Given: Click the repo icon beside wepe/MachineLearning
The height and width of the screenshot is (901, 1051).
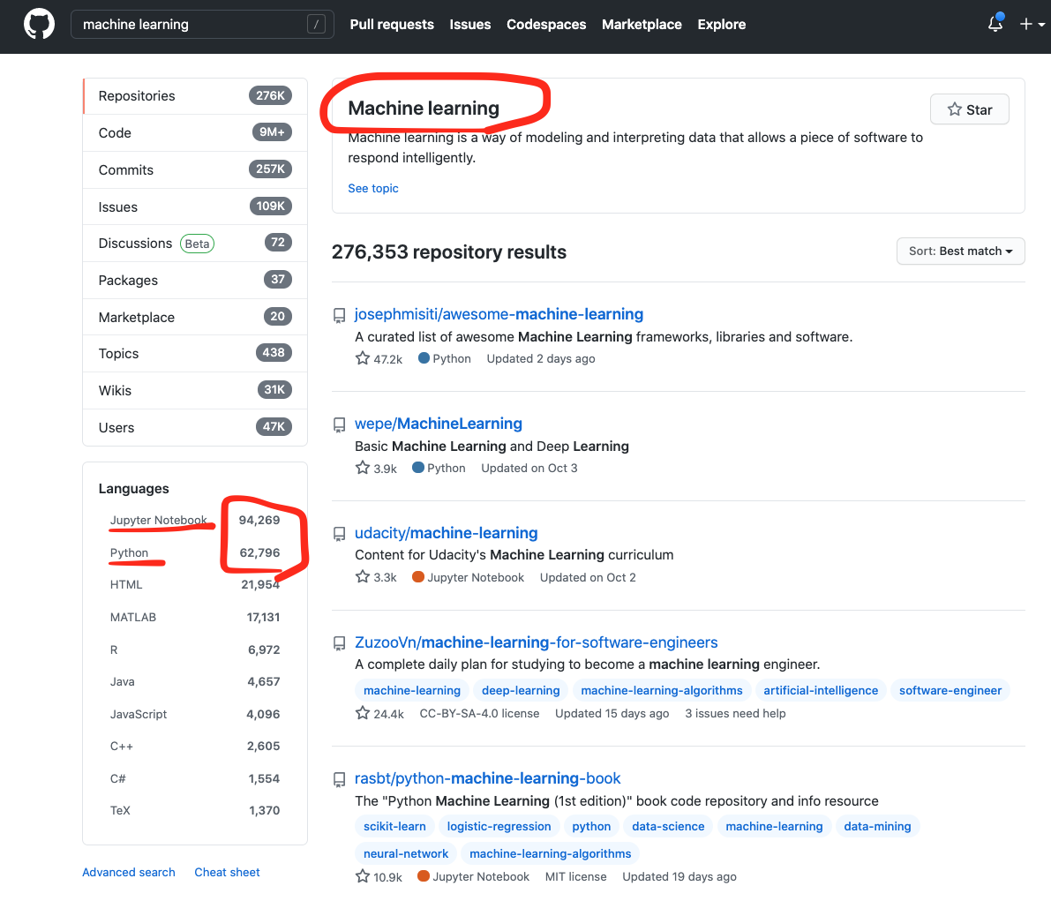Looking at the screenshot, I should click(x=340, y=424).
